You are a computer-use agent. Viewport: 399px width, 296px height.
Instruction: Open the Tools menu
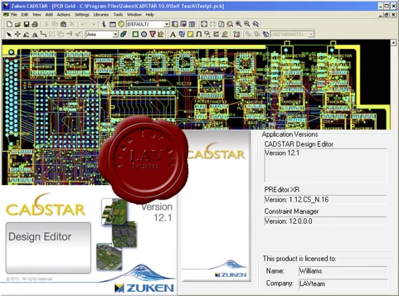click(118, 15)
